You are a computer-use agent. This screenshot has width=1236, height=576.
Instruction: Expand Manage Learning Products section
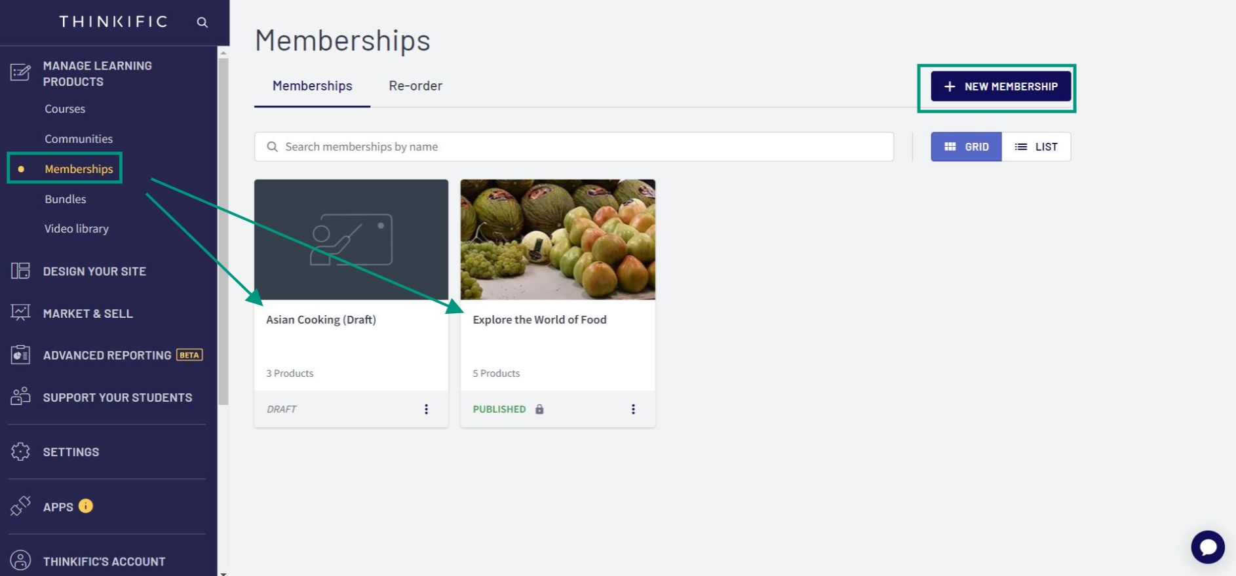point(97,73)
